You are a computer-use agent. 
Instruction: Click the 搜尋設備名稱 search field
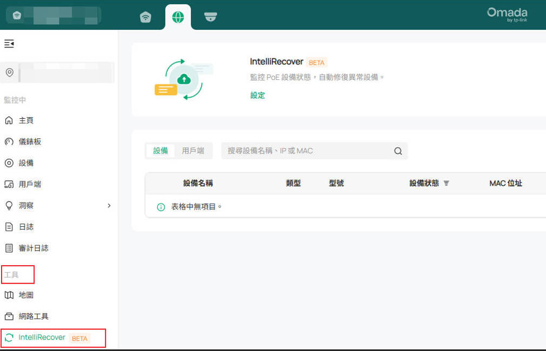pyautogui.click(x=305, y=151)
